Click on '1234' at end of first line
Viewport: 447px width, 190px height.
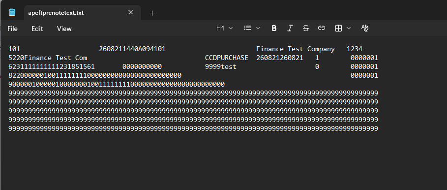coord(355,49)
